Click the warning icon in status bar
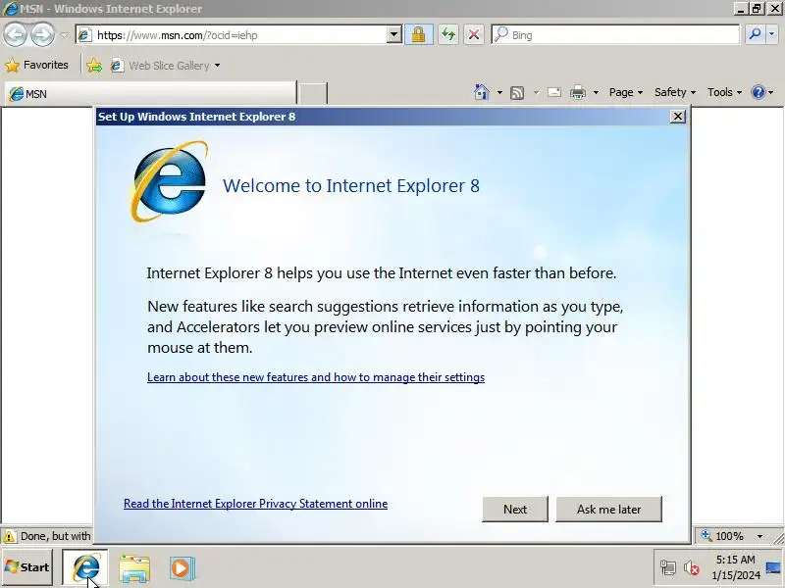 pos(10,536)
